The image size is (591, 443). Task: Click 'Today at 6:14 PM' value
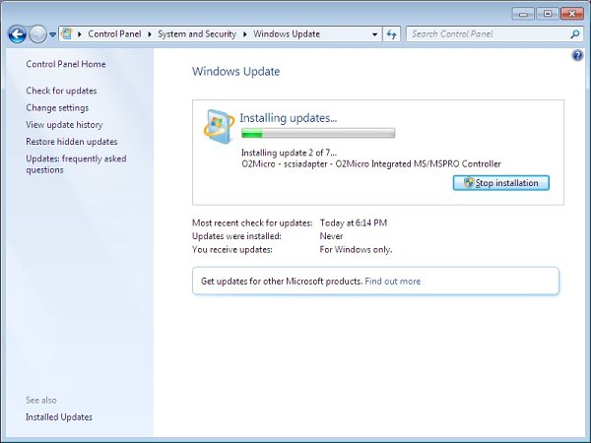(x=354, y=223)
